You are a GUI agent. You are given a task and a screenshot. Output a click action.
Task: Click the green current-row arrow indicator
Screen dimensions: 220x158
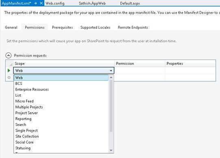[x=9, y=70]
